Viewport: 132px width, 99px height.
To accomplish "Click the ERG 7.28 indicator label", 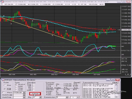I will pyautogui.click(x=126, y=65).
